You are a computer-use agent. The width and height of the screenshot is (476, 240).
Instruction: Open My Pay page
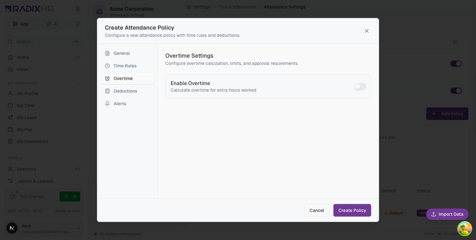tap(44, 129)
